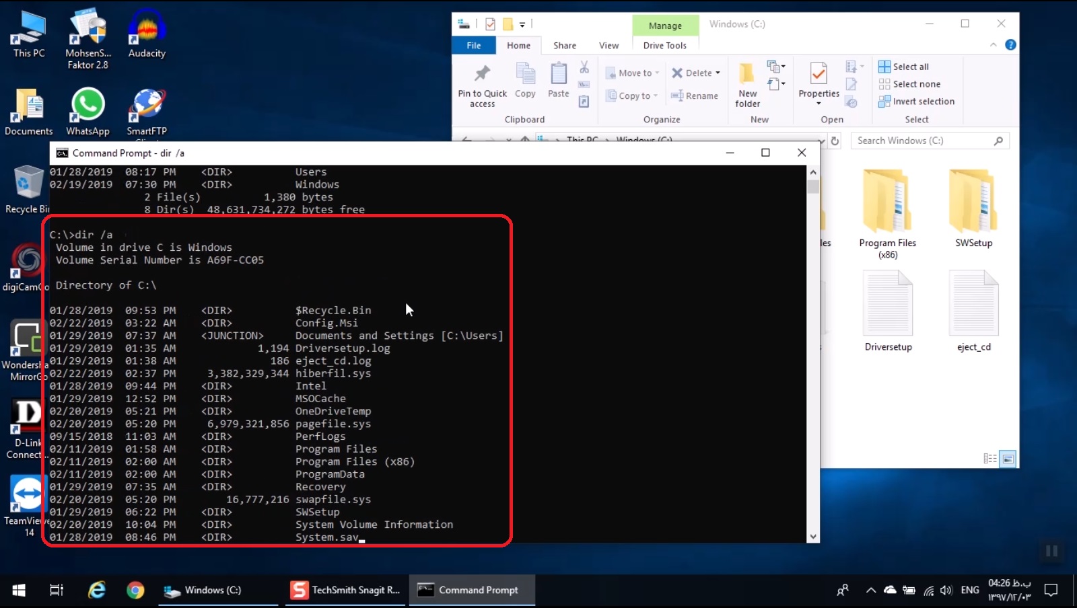This screenshot has width=1077, height=608.
Task: Open the Share ribbon tab
Action: pos(564,45)
